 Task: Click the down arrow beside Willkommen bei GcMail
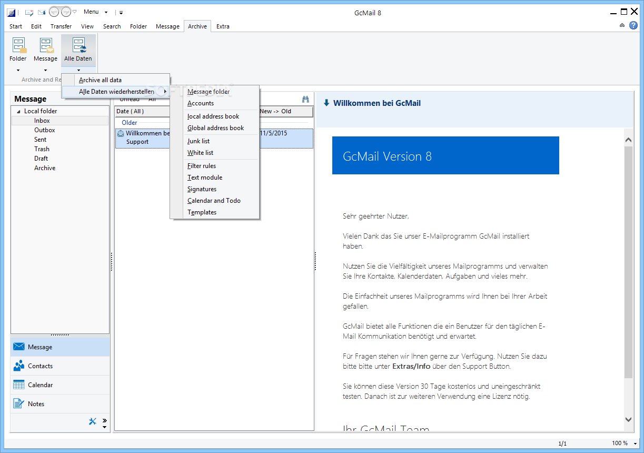pos(326,103)
